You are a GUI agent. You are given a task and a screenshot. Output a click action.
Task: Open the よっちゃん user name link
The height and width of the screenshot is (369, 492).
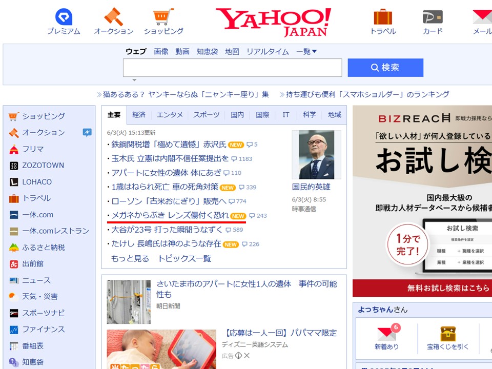click(x=376, y=310)
